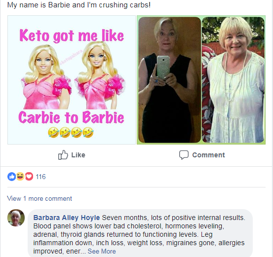The width and height of the screenshot is (273, 257).
Task: Open the photo of woman in white blouse
Action: [x=233, y=80]
